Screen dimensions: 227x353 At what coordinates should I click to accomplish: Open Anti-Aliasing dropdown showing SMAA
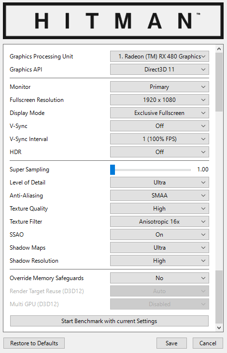[159, 196]
